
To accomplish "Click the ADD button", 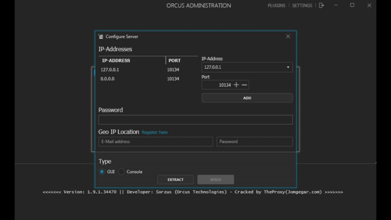I will 247,98.
